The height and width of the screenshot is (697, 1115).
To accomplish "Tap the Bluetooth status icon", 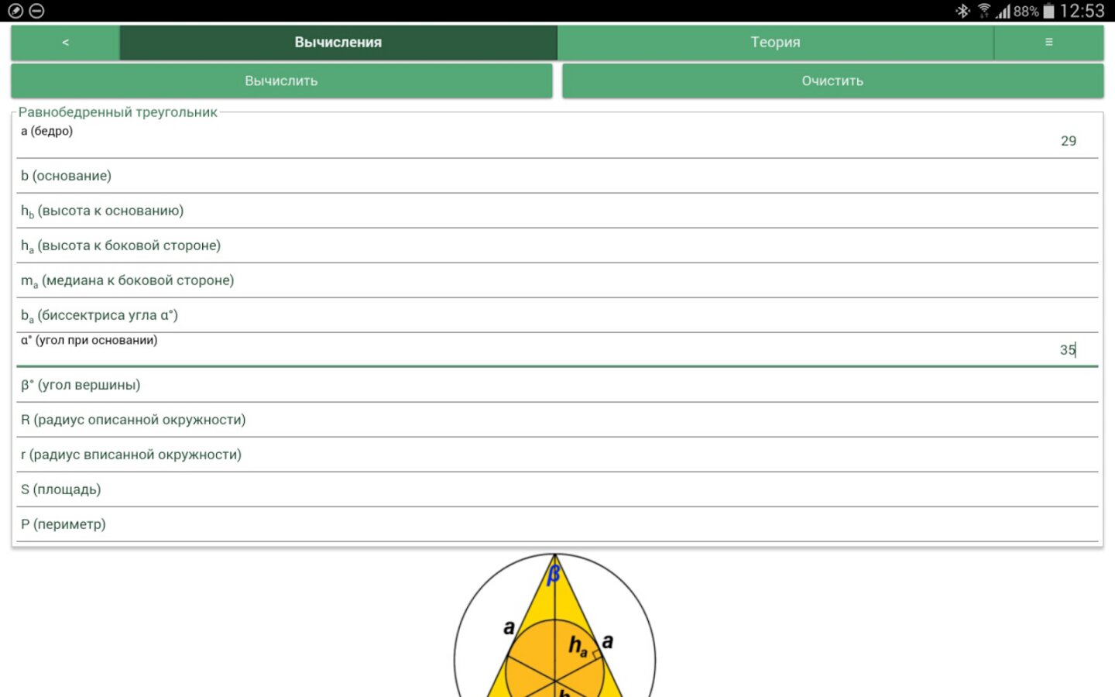I will pyautogui.click(x=962, y=11).
